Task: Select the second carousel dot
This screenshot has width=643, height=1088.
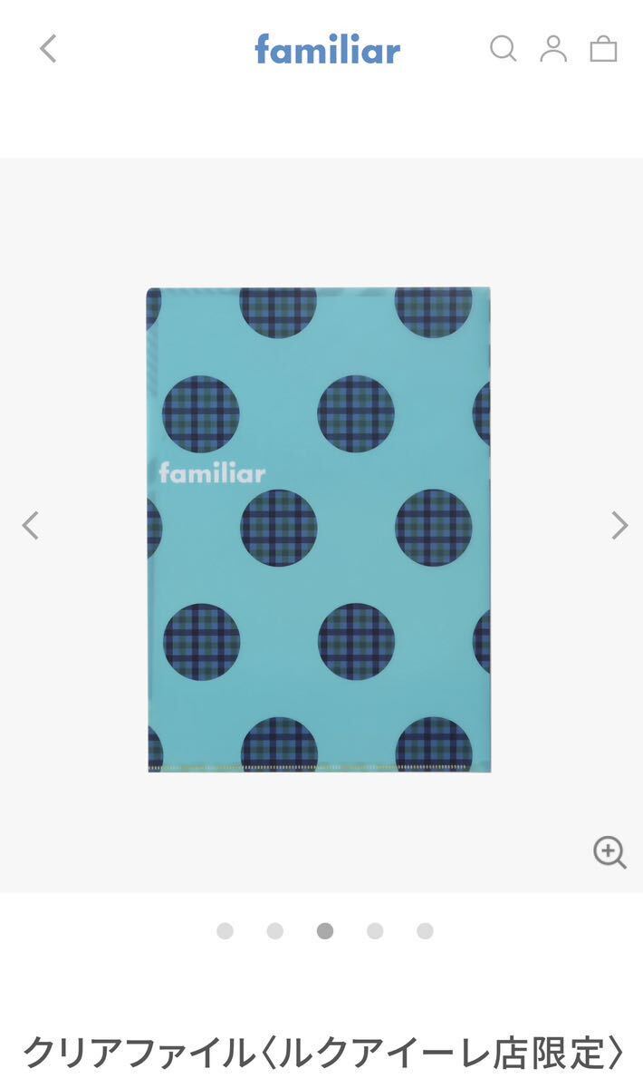Action: pyautogui.click(x=275, y=931)
